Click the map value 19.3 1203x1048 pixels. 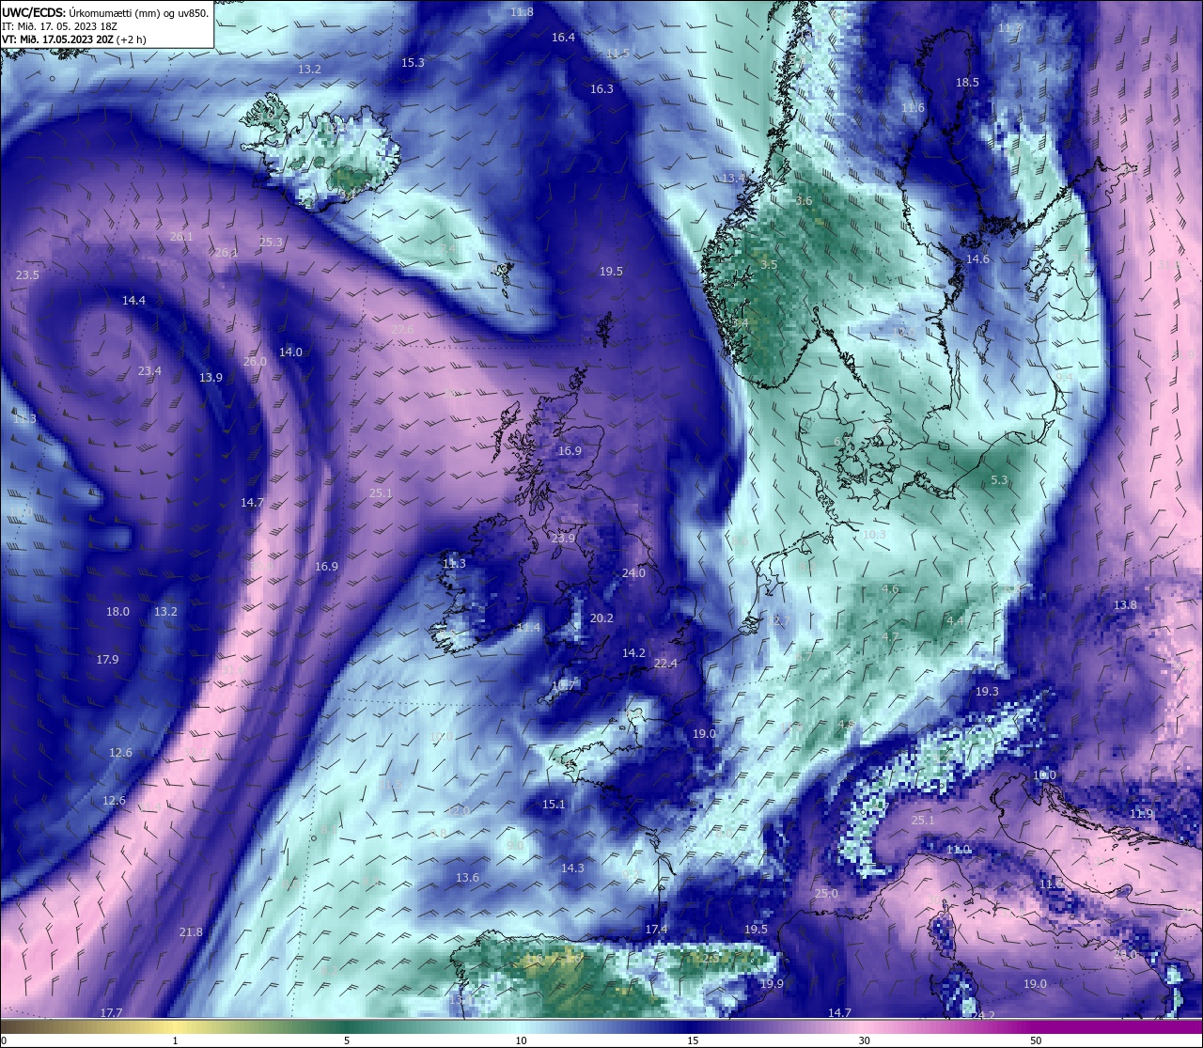pos(987,692)
